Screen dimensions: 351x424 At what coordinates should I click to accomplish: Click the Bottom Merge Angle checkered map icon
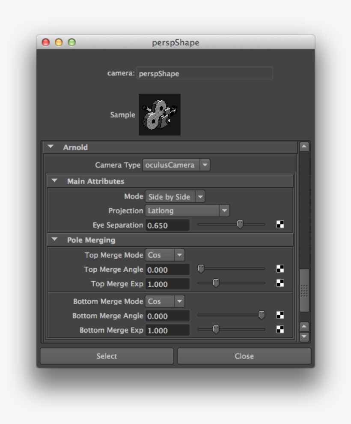click(x=280, y=316)
